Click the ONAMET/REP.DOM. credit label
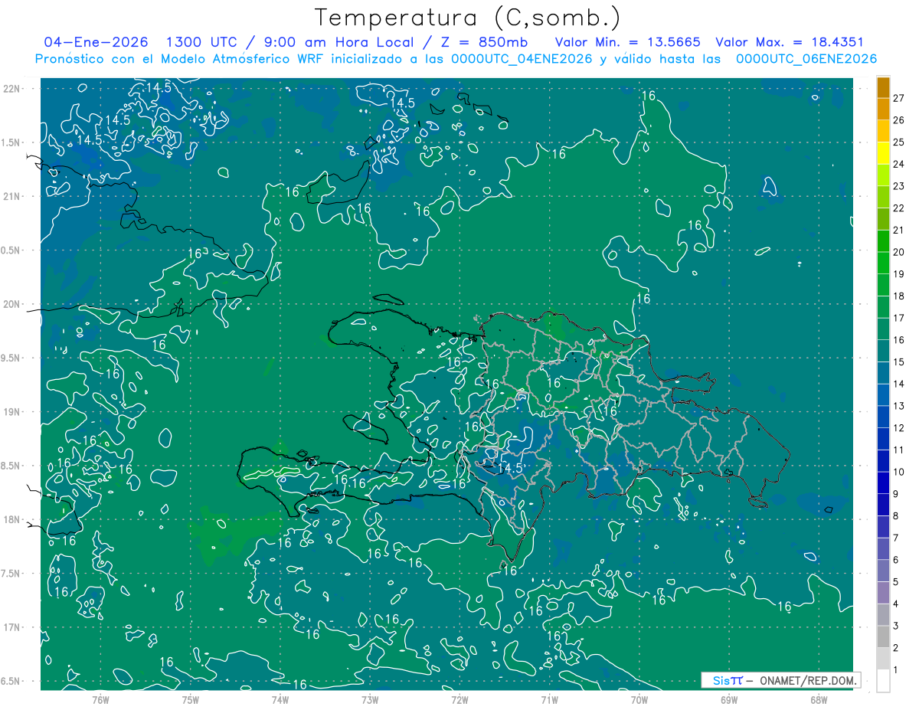Screen dimensions: 919x710 click(808, 680)
